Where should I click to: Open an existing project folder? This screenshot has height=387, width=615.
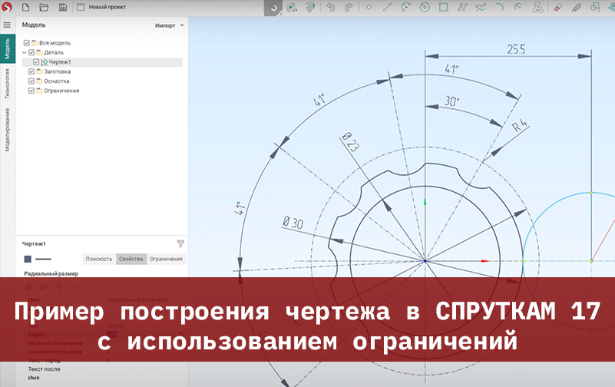click(x=44, y=7)
